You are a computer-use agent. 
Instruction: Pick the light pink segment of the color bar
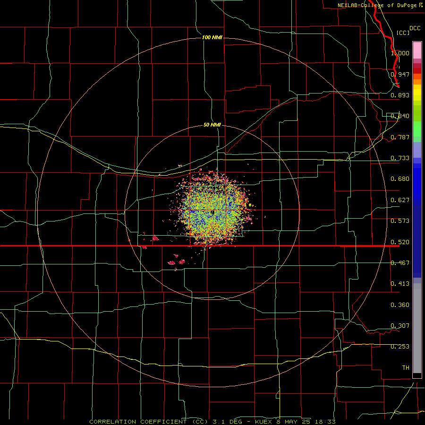pyautogui.click(x=417, y=51)
